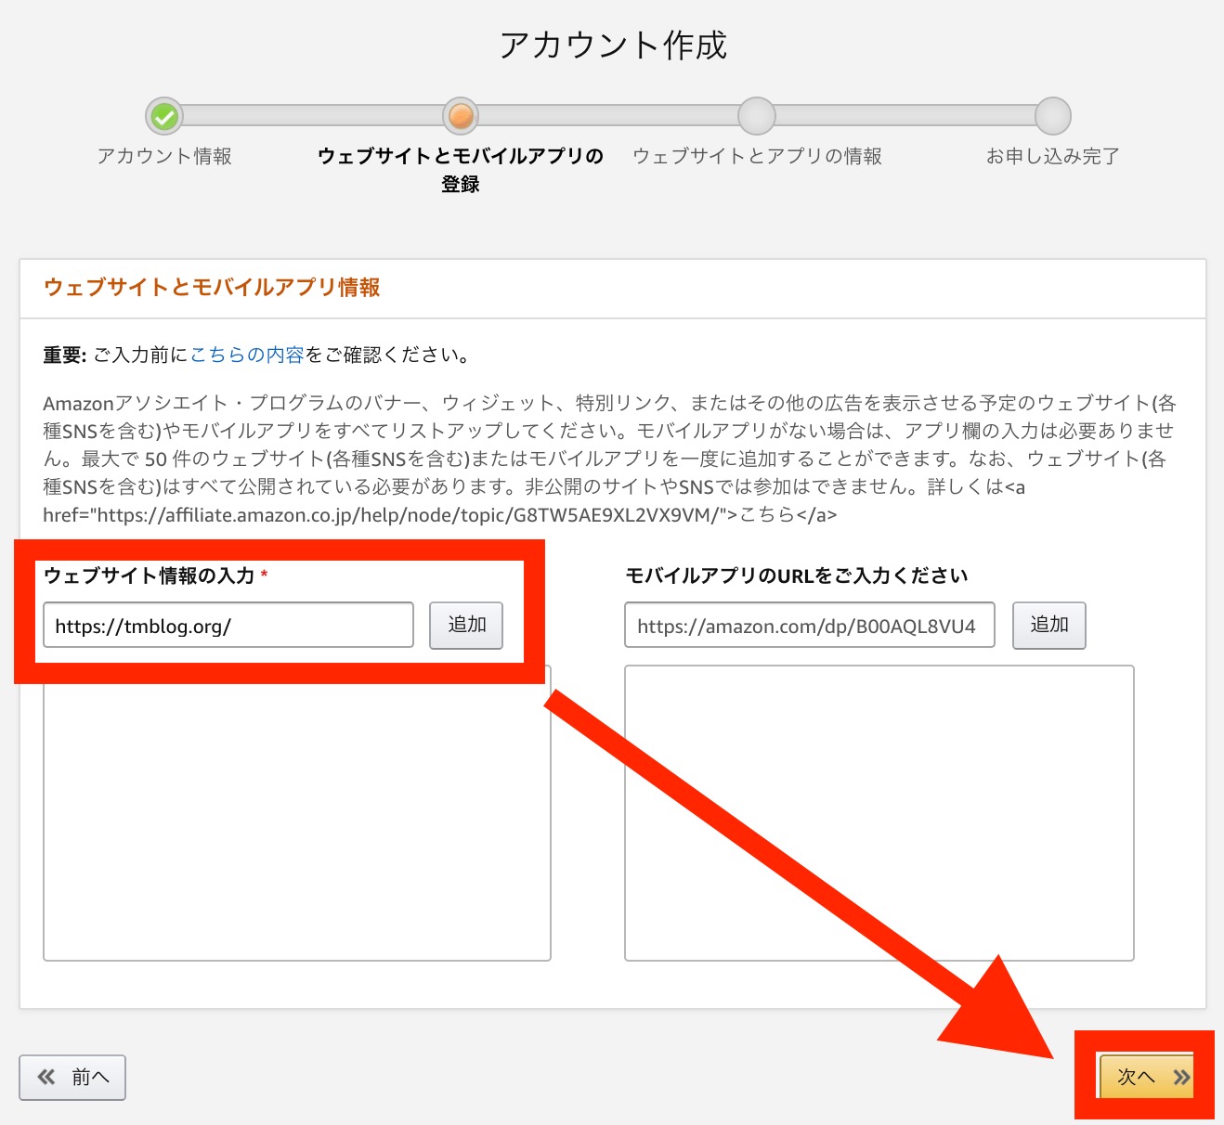Click the green checkmark step アカウント情報
Image resolution: width=1224 pixels, height=1125 pixels.
[x=164, y=116]
